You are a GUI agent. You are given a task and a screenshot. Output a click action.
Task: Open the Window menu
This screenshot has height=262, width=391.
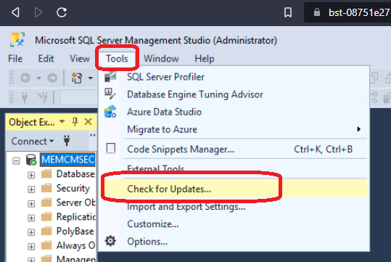pyautogui.click(x=161, y=59)
